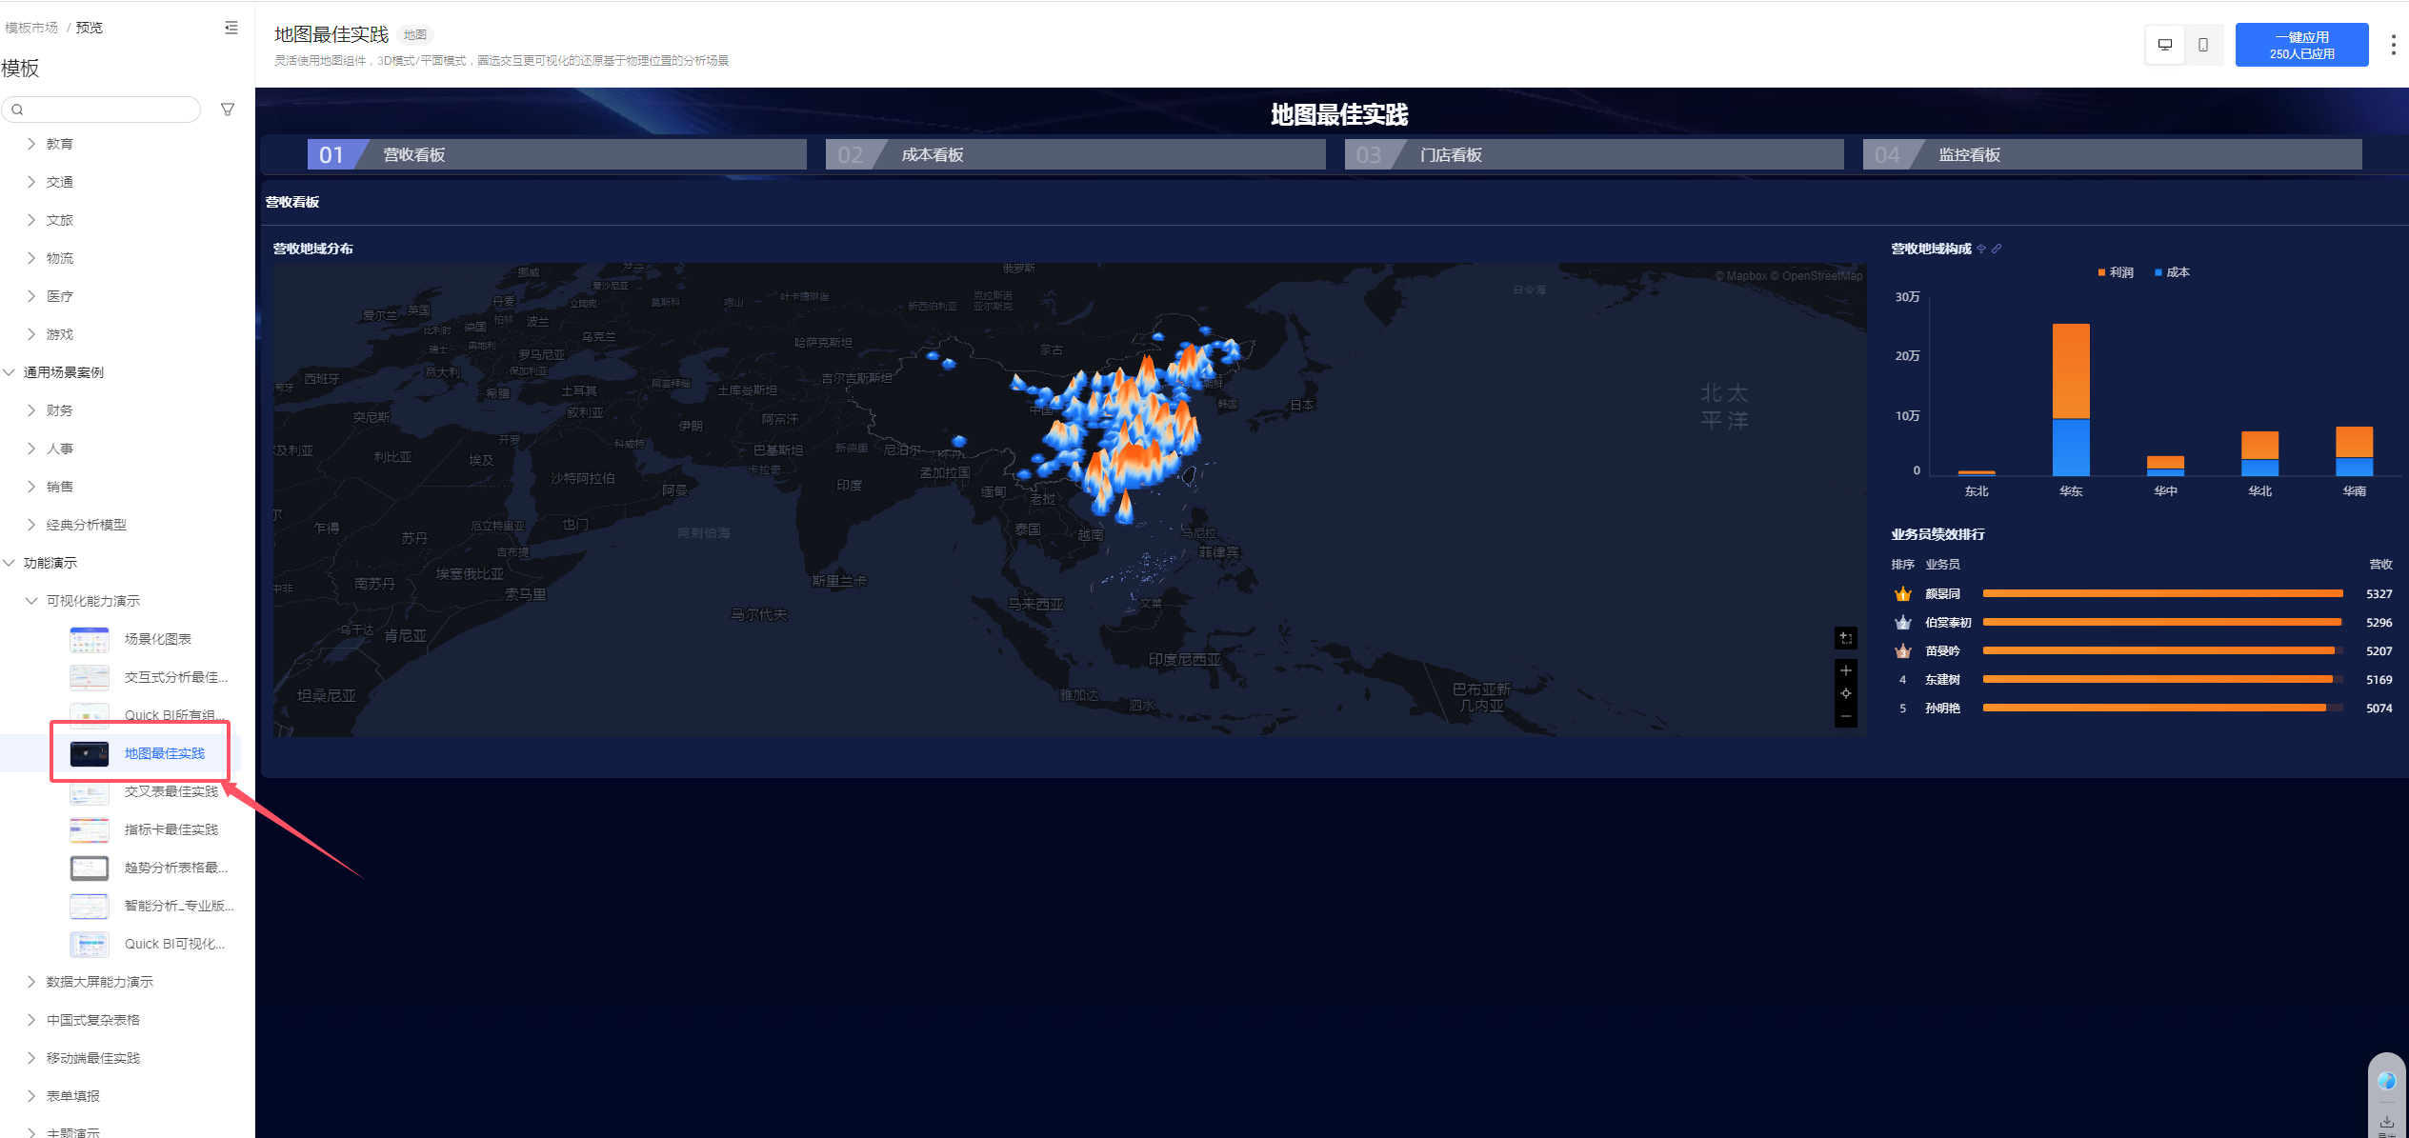
Task: Switch to mobile preview mode icon
Action: tap(2203, 45)
